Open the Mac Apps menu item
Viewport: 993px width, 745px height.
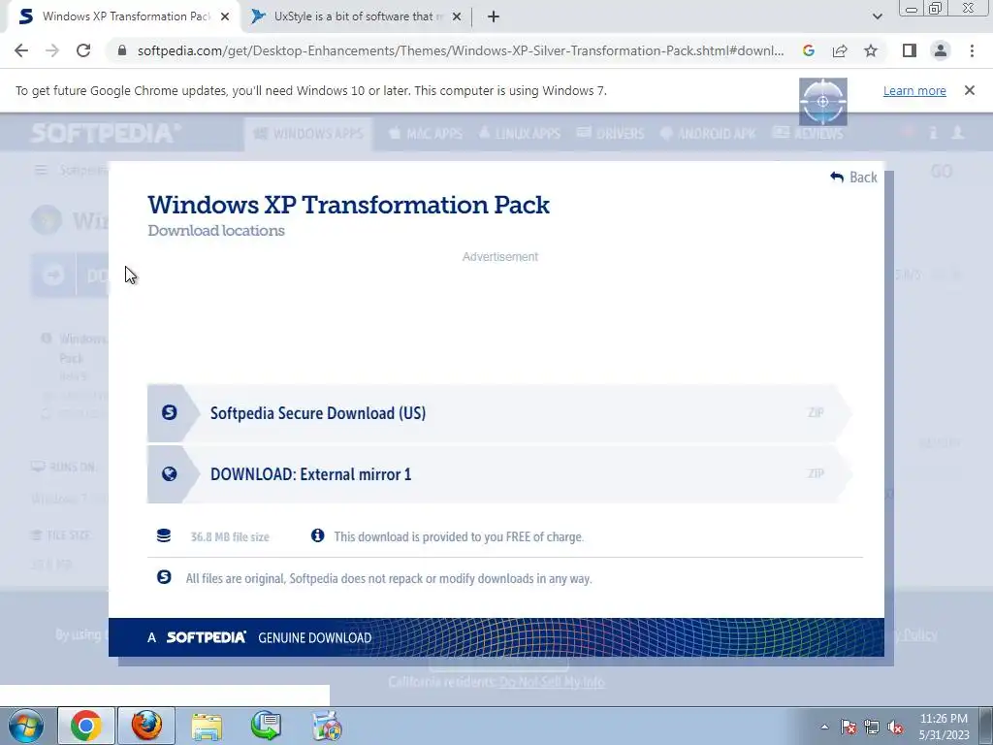click(x=426, y=134)
